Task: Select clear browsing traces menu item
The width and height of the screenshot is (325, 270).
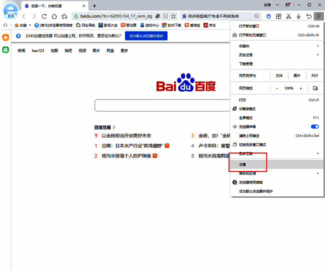Action: coord(276,135)
